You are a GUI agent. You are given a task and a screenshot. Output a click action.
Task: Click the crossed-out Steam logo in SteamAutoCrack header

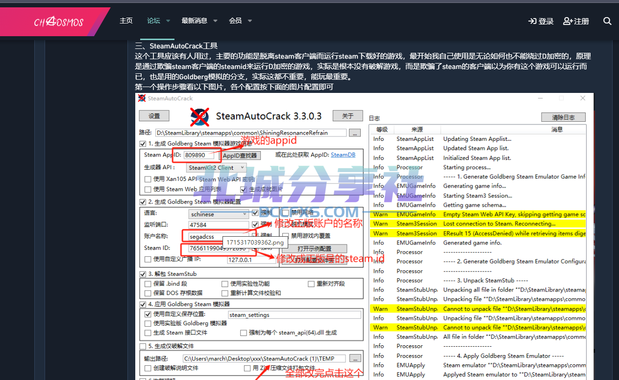tap(199, 116)
